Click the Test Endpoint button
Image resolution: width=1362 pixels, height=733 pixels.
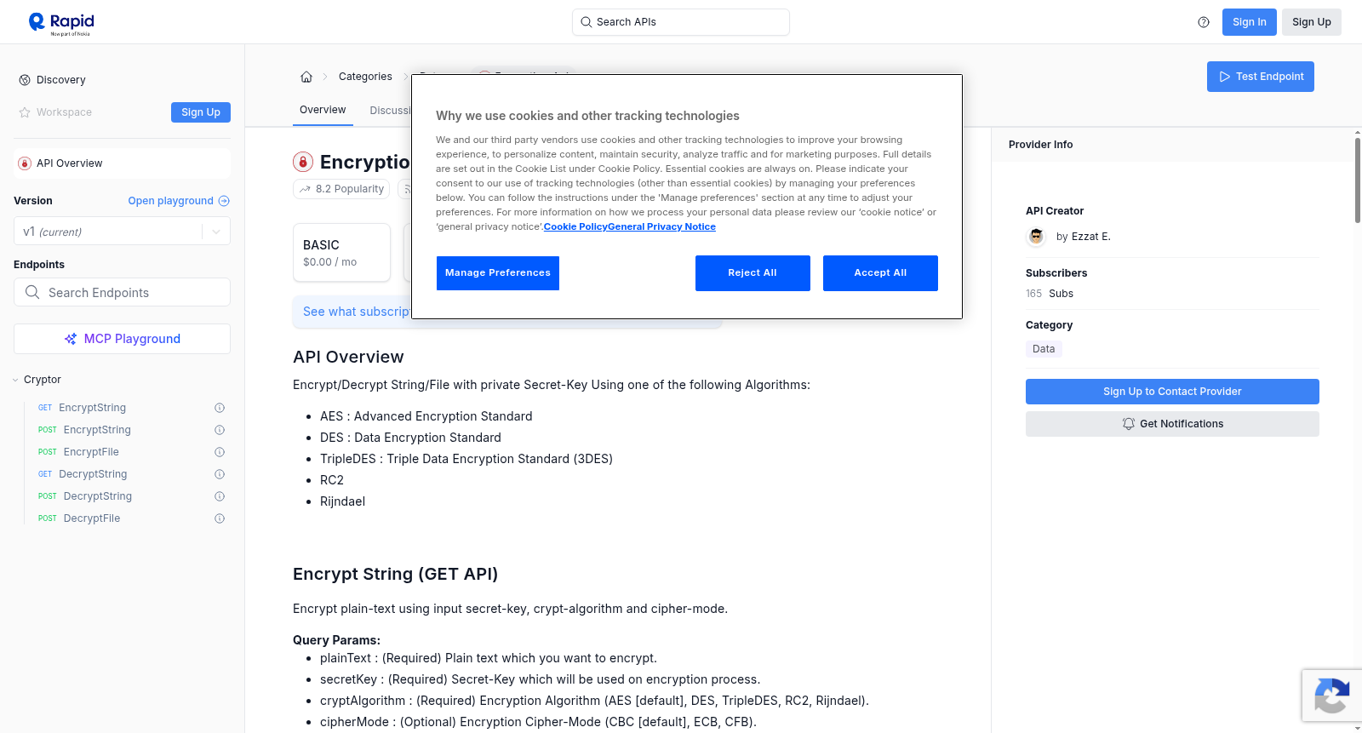coord(1260,77)
